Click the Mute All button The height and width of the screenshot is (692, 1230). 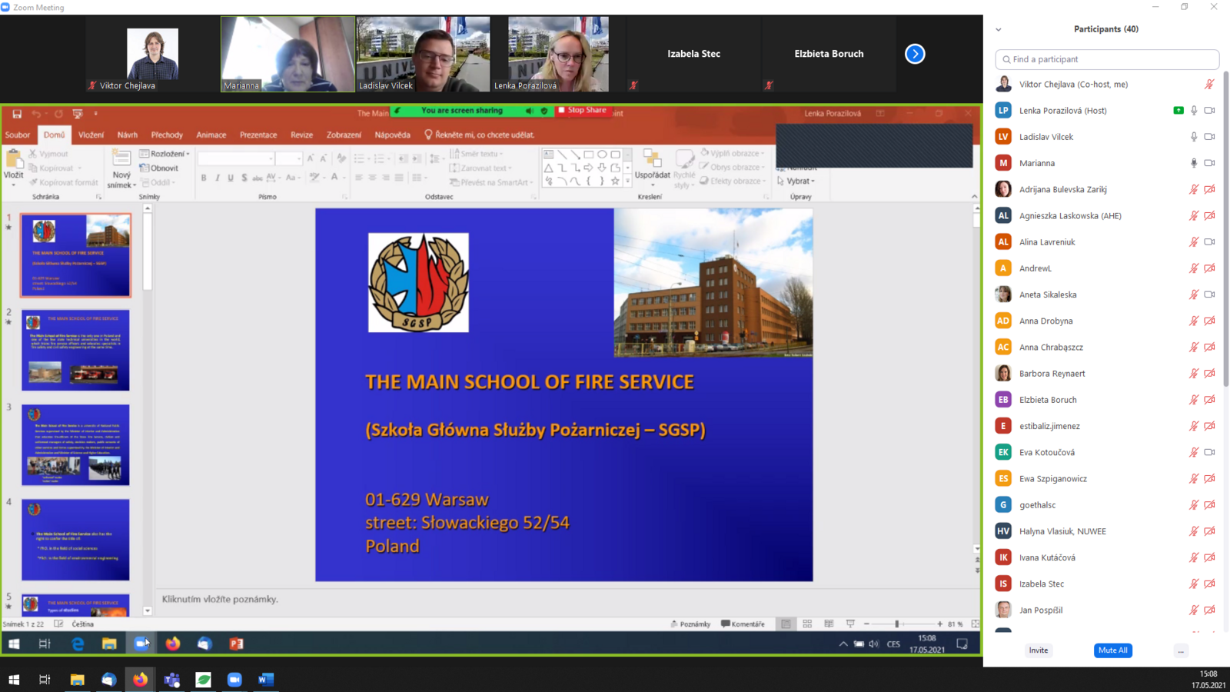click(1112, 650)
